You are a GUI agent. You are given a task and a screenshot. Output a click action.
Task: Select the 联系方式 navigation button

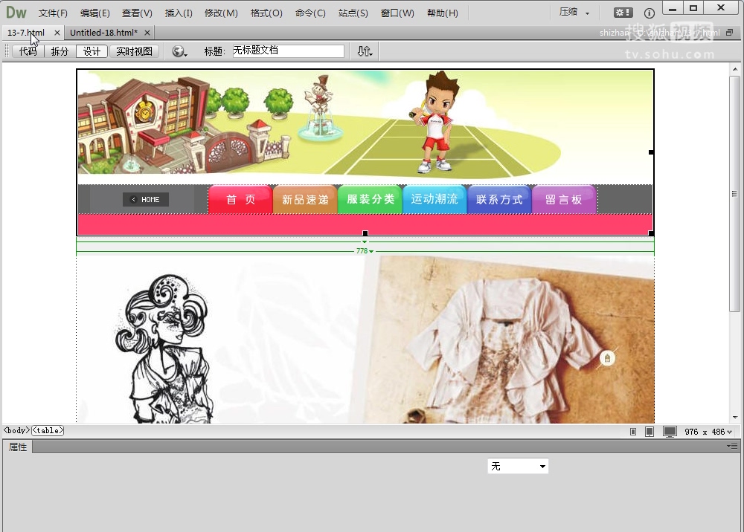[x=499, y=199]
